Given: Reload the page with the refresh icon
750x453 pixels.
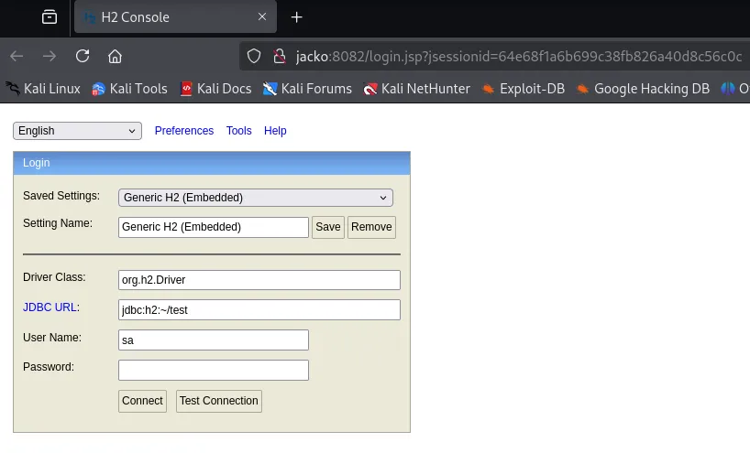Looking at the screenshot, I should click(x=83, y=57).
